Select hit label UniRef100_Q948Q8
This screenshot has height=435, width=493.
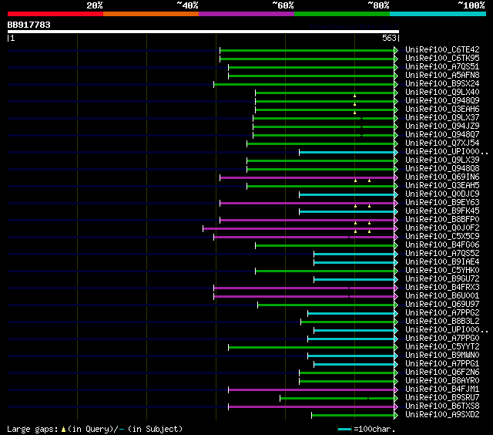[442, 168]
